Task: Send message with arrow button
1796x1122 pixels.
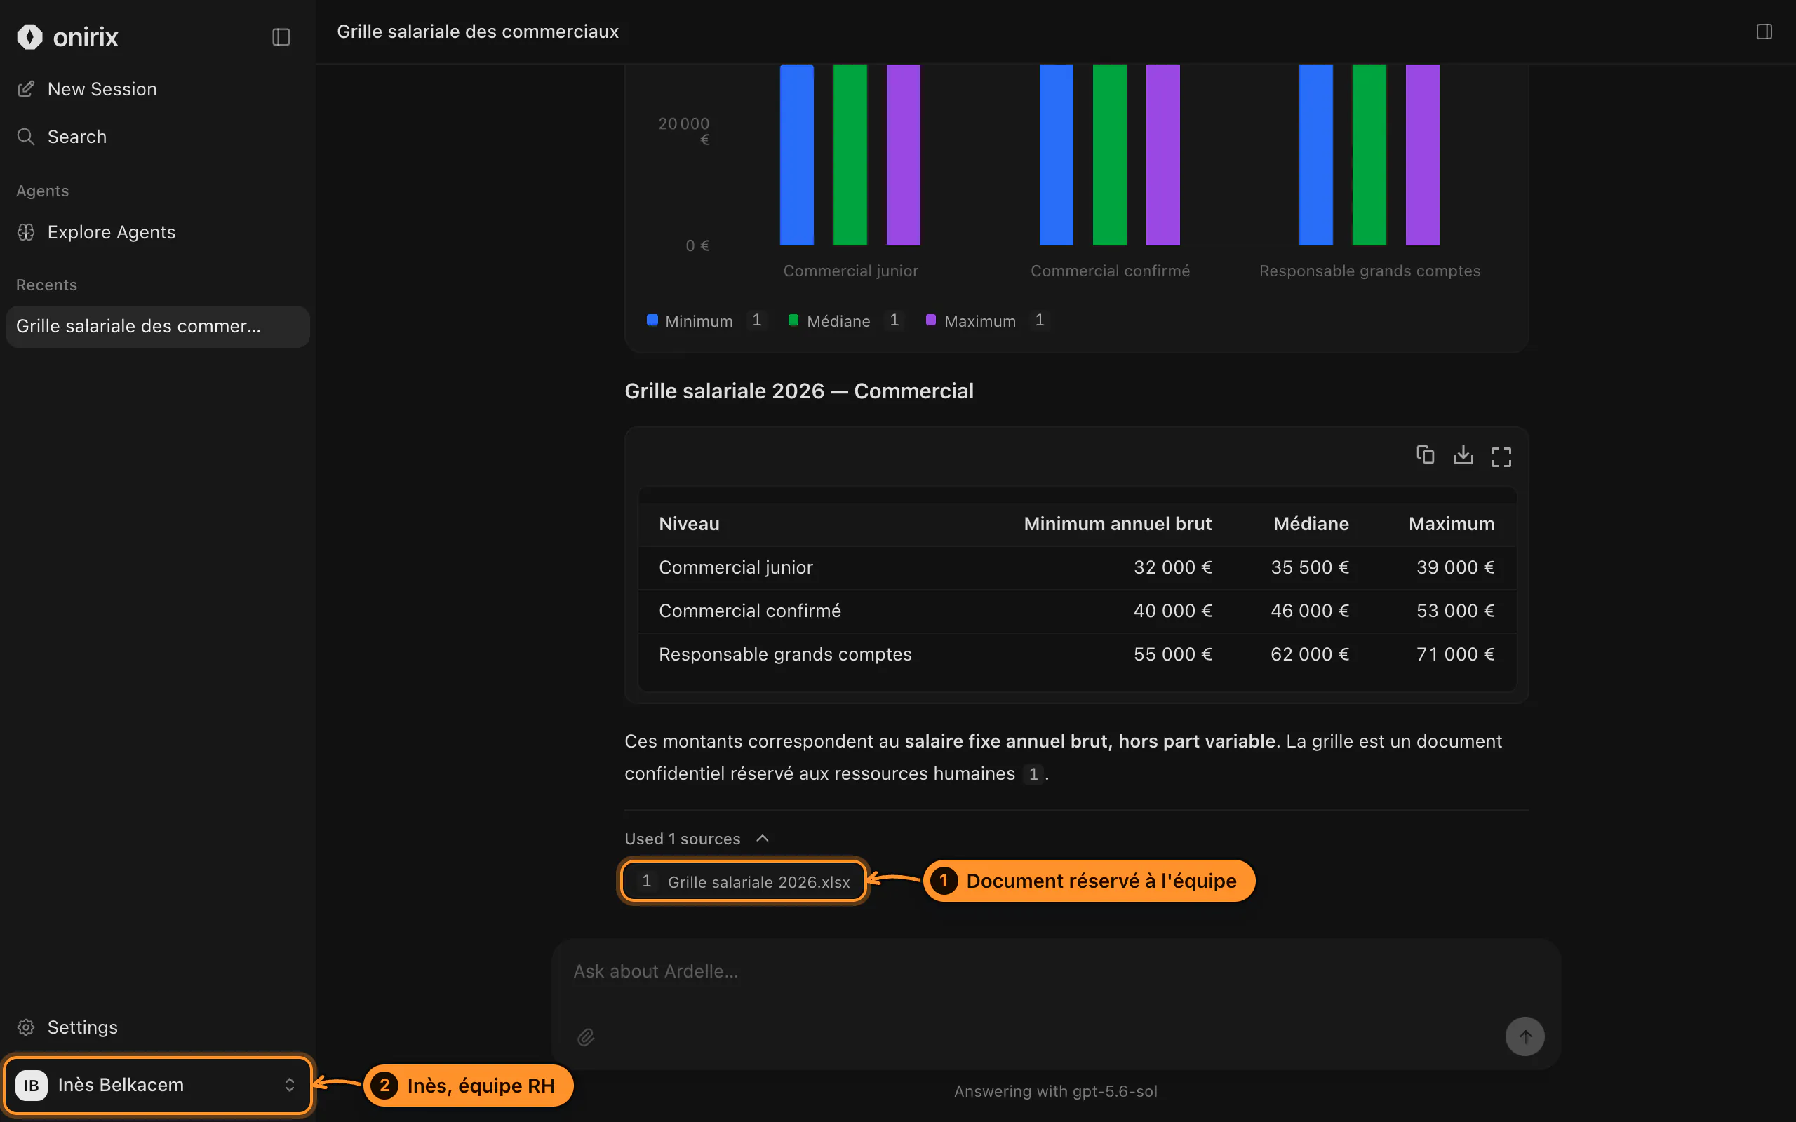Action: [x=1524, y=1036]
